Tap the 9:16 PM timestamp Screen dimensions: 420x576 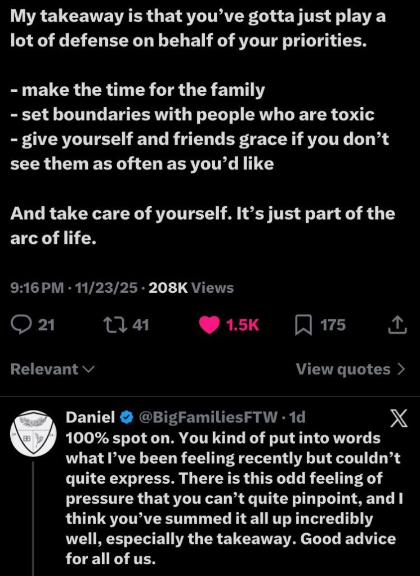[37, 288]
